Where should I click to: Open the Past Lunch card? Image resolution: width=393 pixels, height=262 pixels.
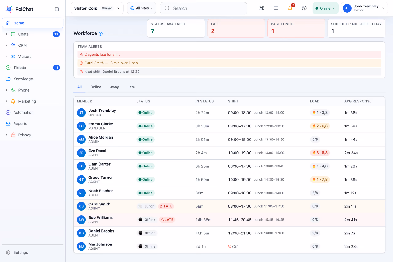296,29
